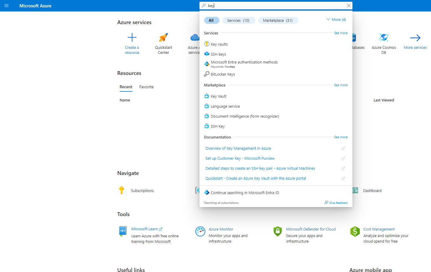Click See more for Services results
This screenshot has height=272, width=431.
[x=341, y=33]
